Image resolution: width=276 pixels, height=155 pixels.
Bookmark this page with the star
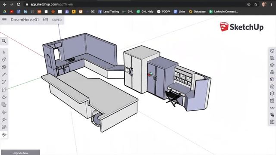click(x=256, y=4)
